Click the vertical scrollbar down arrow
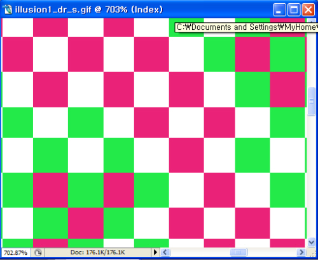 311,242
